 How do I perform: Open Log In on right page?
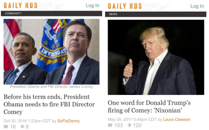tap(197, 6)
